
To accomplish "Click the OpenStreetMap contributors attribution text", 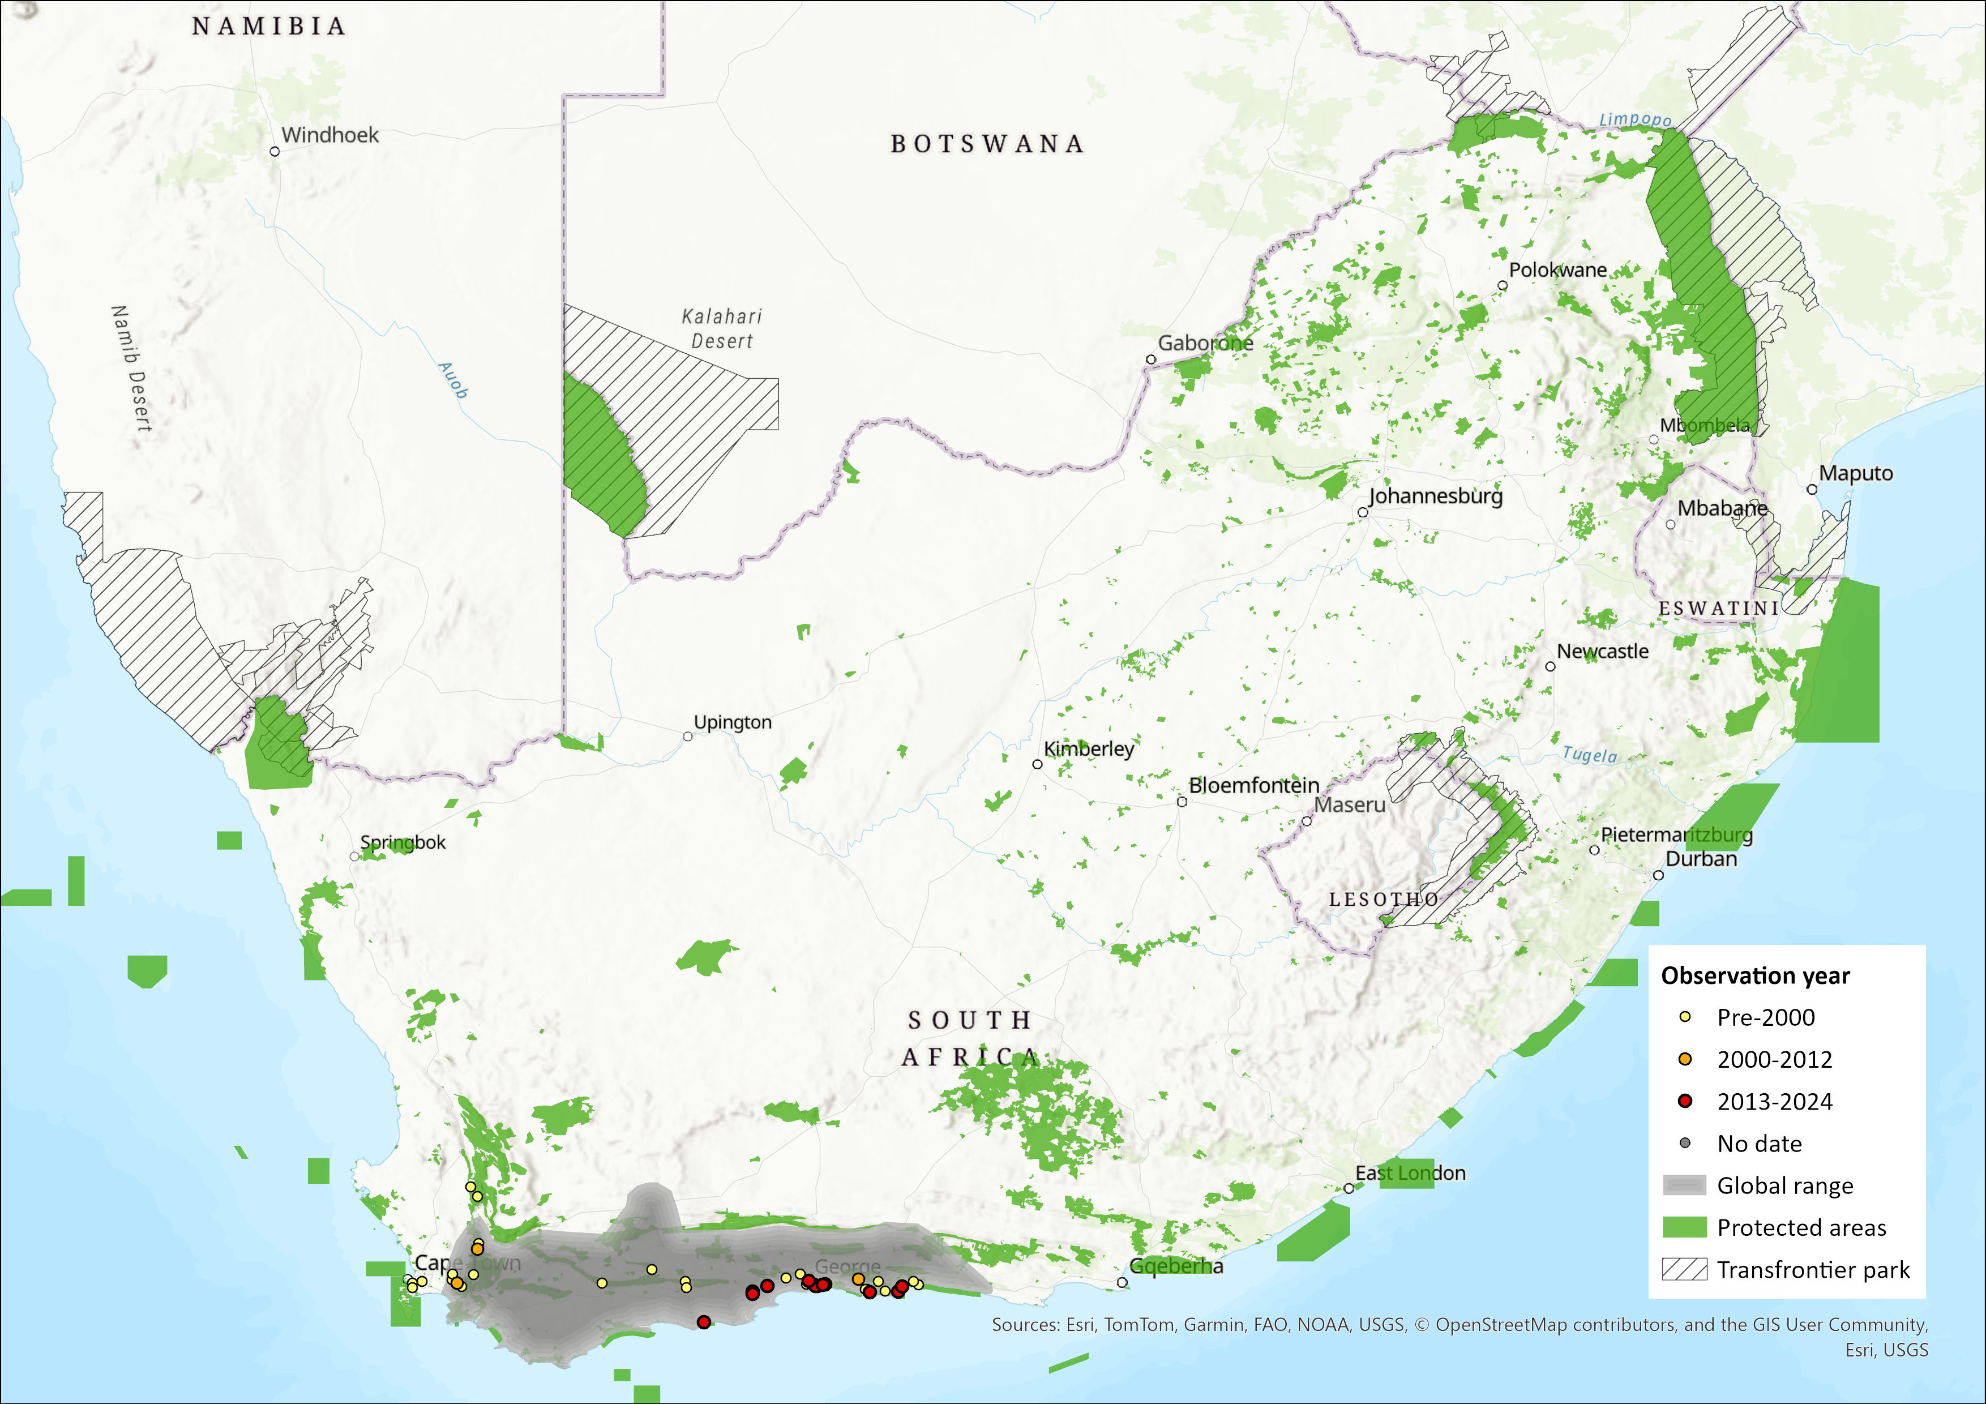I will pyautogui.click(x=1557, y=1324).
